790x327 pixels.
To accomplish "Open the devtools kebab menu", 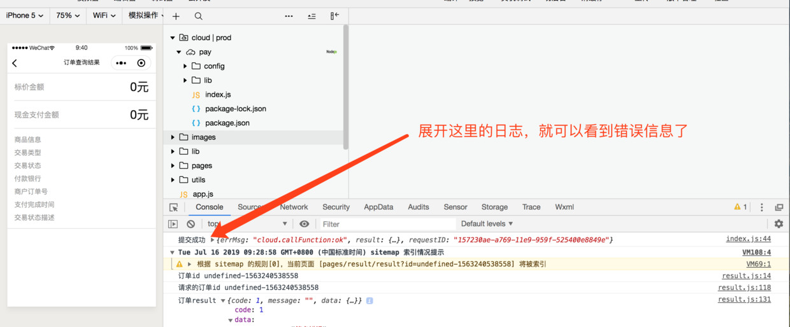I will (761, 207).
